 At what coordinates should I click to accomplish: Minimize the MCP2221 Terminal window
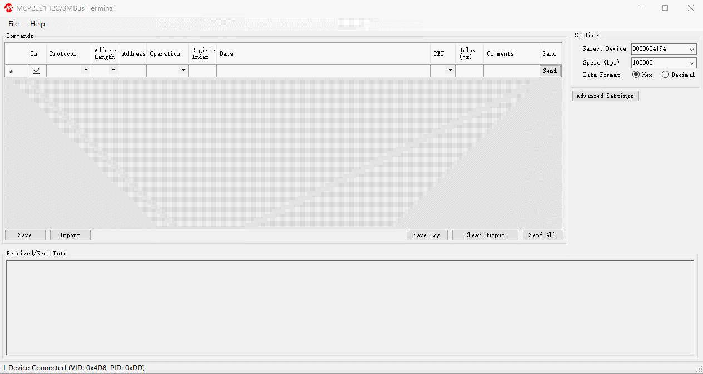[x=640, y=8]
